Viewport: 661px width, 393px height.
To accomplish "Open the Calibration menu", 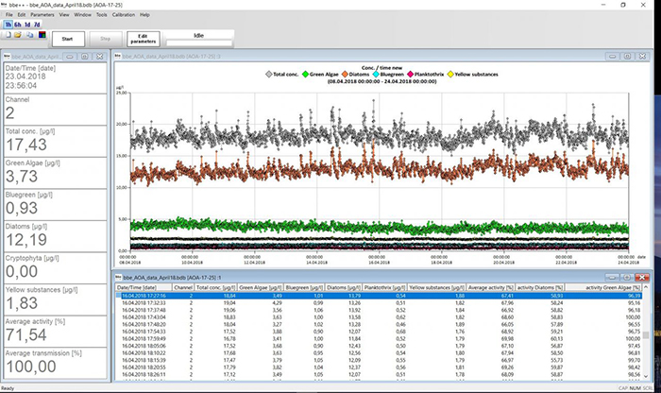I will [x=124, y=15].
